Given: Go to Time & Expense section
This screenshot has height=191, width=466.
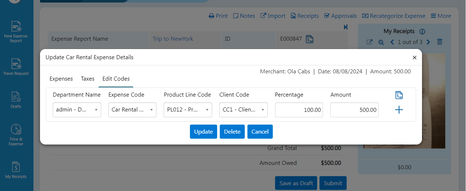Looking at the screenshot, I should click(16, 135).
